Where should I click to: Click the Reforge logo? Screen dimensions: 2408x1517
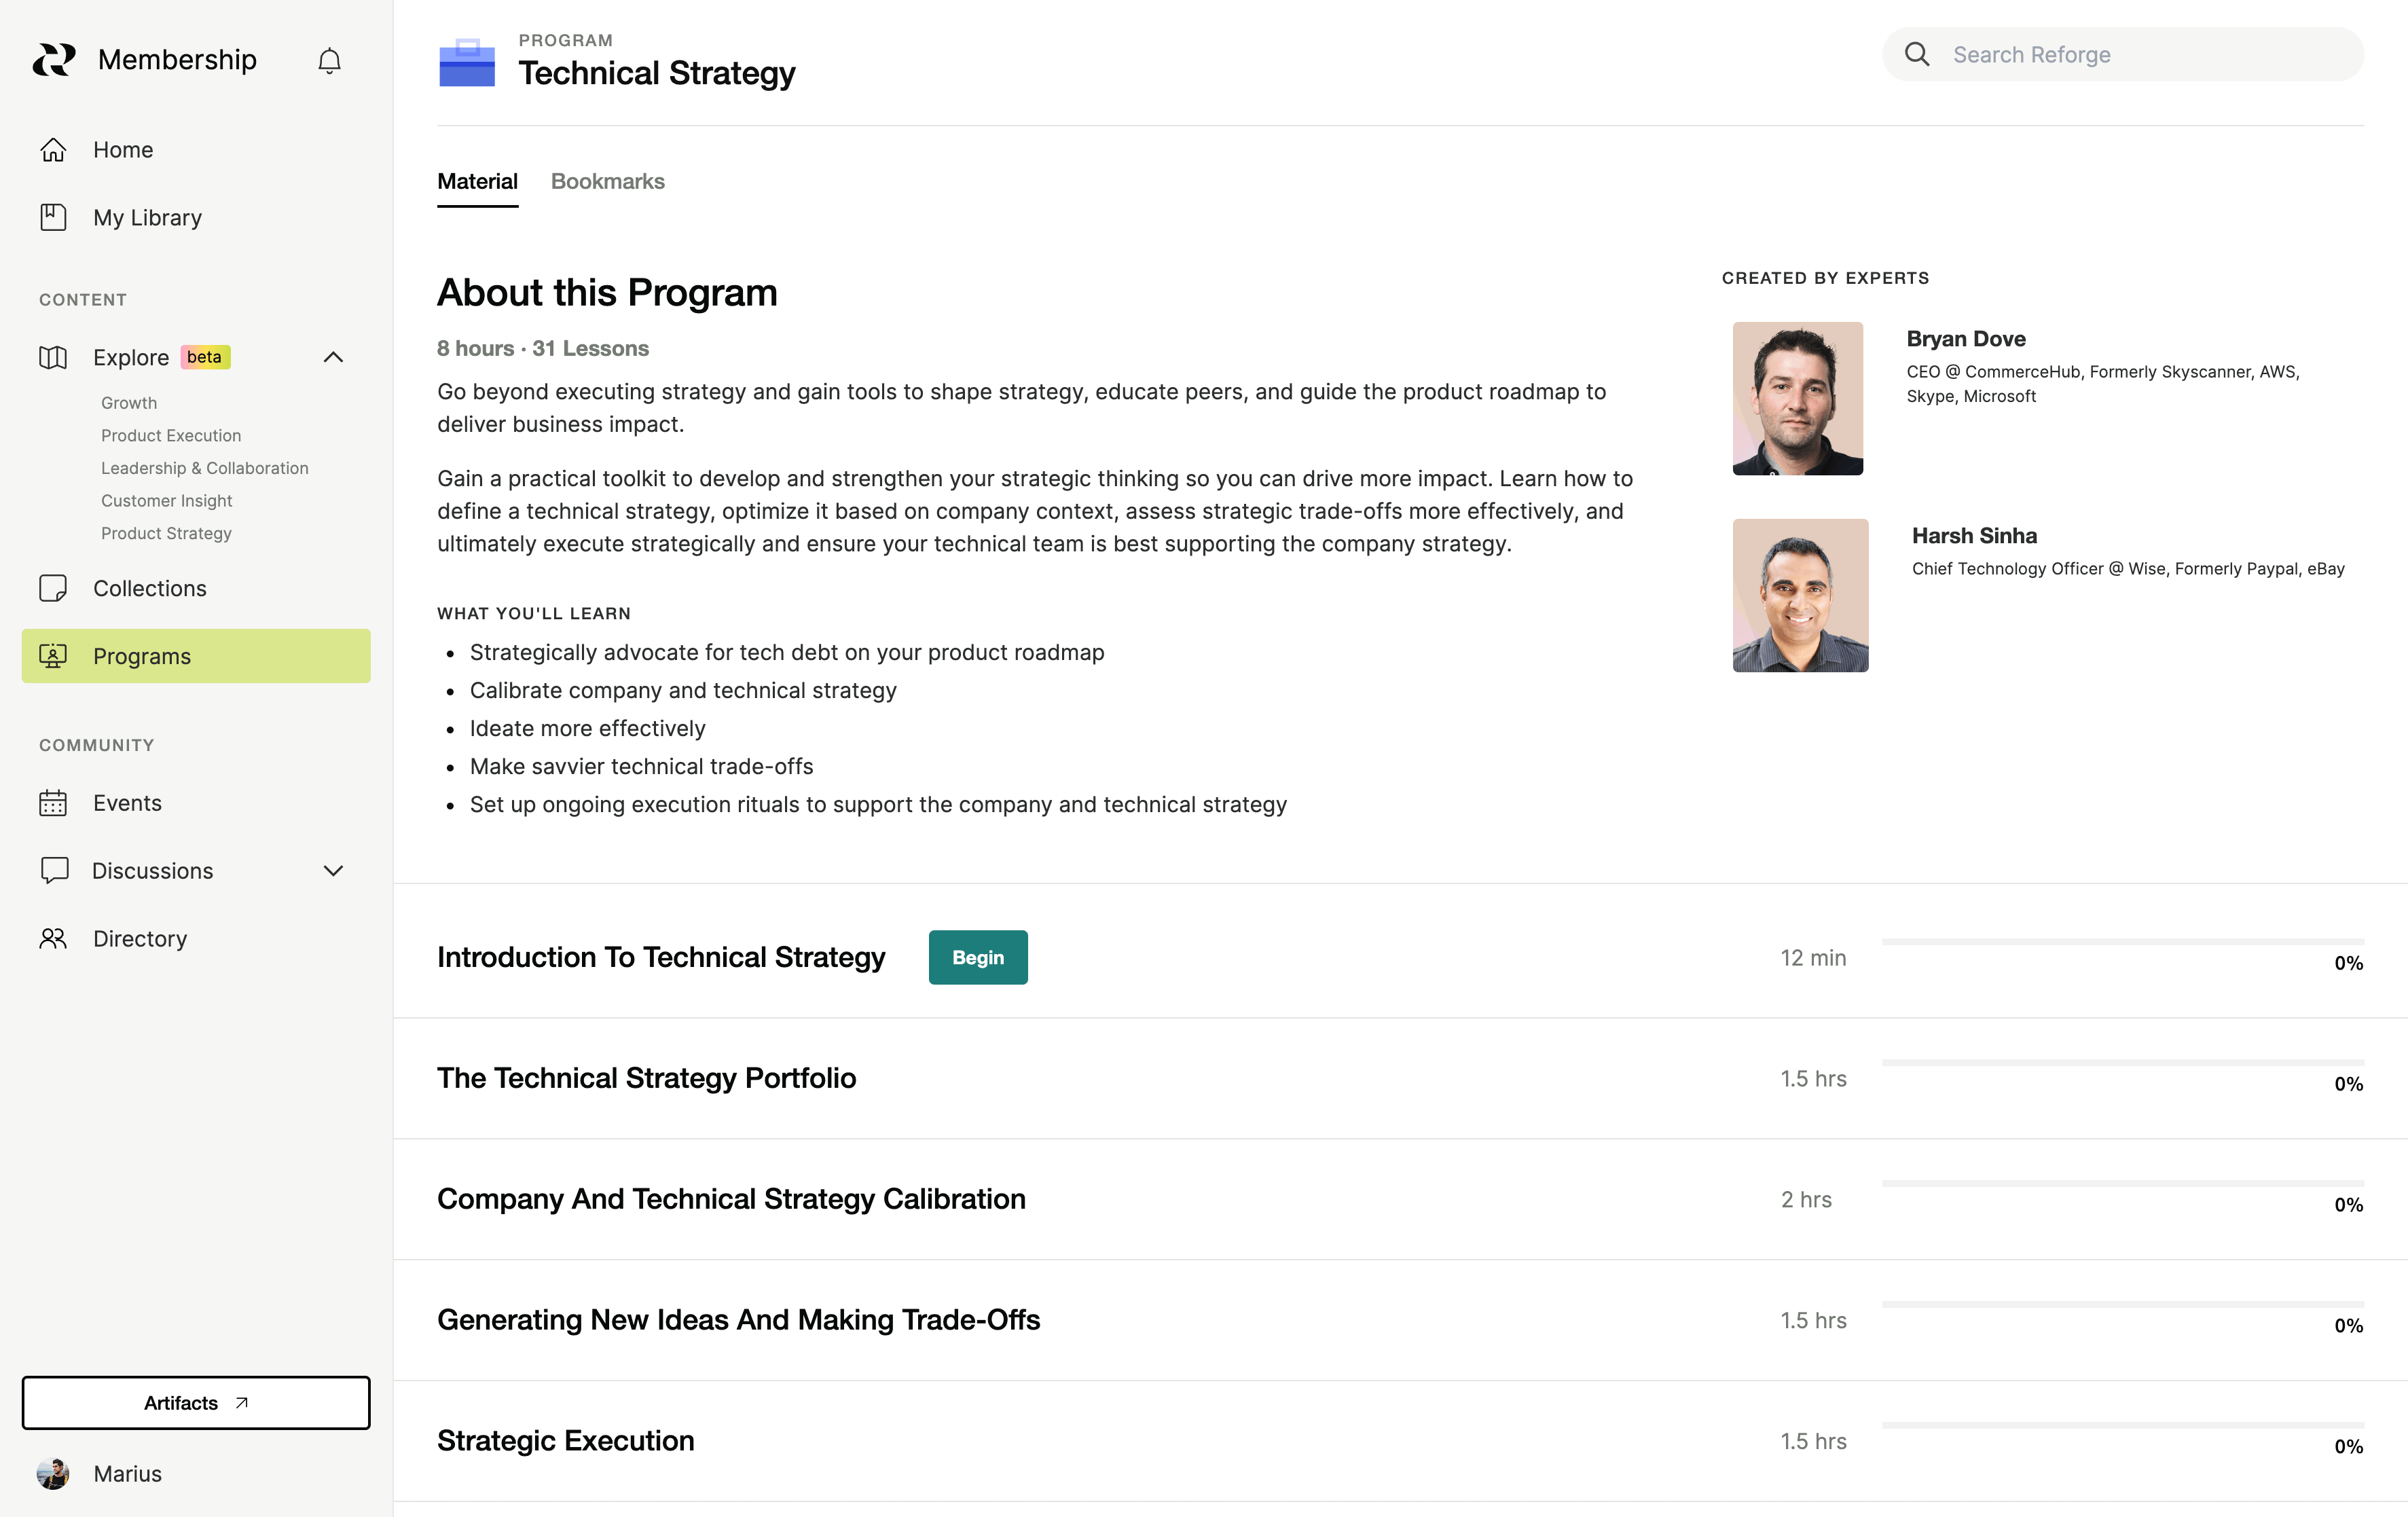coord(54,59)
